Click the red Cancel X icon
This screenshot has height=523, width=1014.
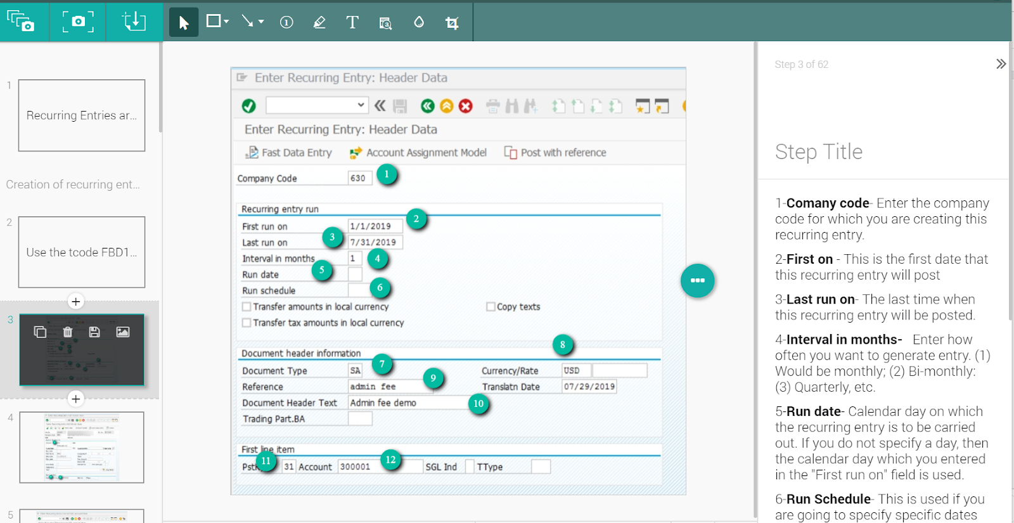pyautogui.click(x=466, y=106)
